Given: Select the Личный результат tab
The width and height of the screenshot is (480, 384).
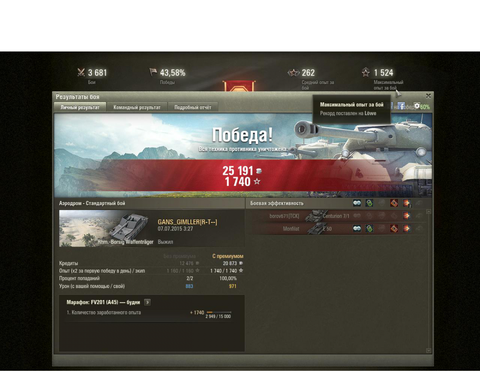Looking at the screenshot, I should click(80, 107).
